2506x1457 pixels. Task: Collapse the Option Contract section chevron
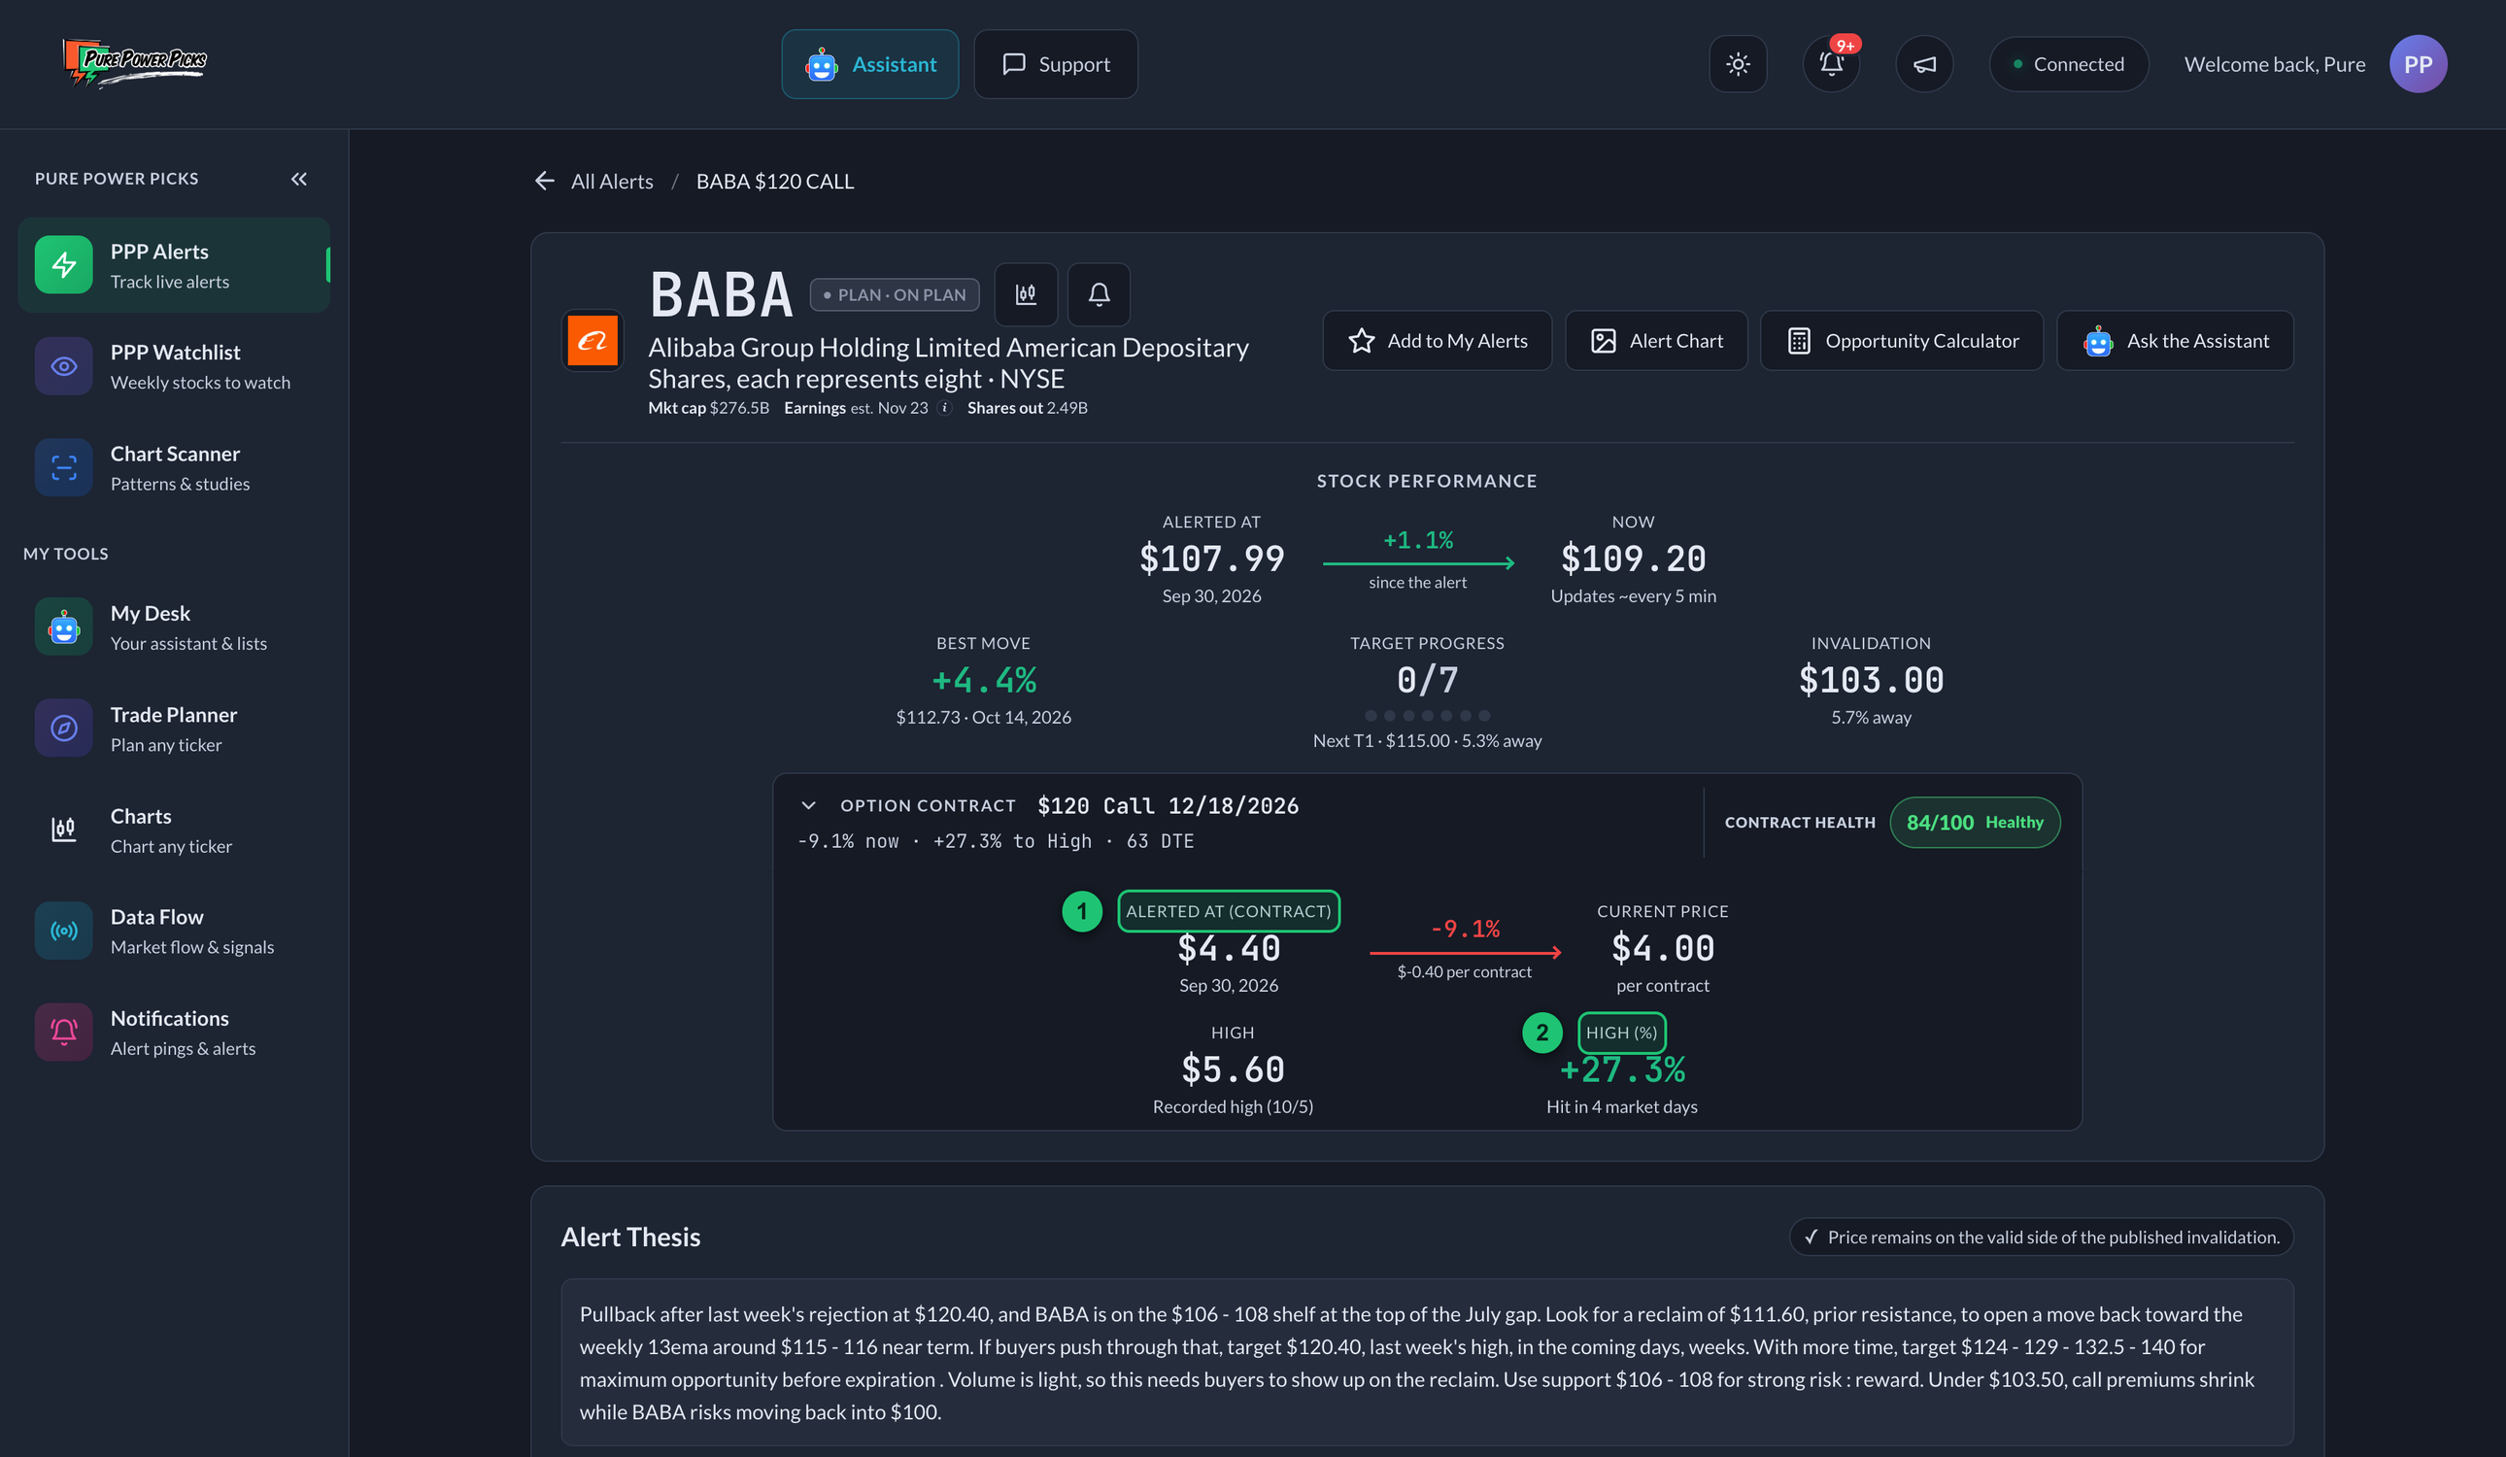[808, 804]
